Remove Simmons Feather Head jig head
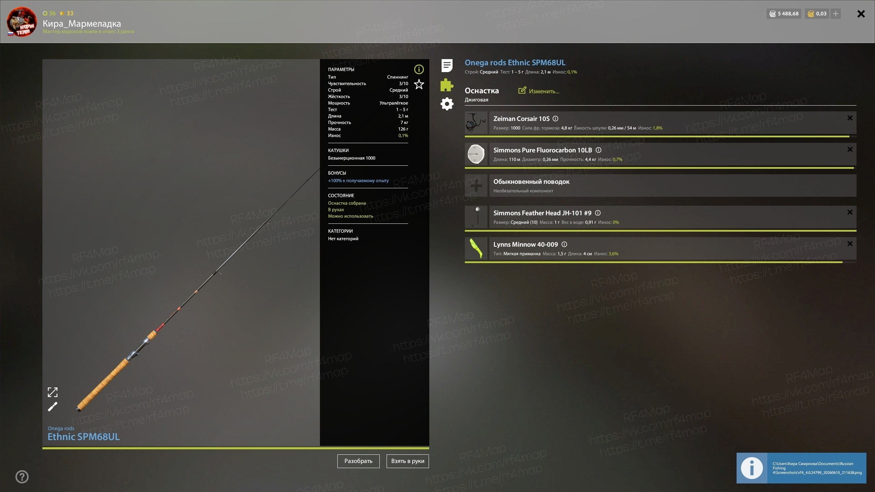Image resolution: width=875 pixels, height=492 pixels. coord(850,212)
